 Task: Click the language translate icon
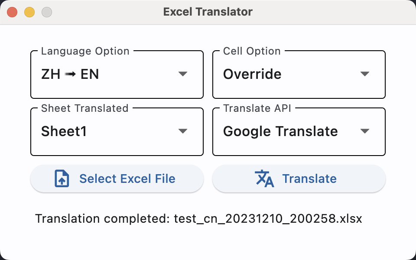264,179
